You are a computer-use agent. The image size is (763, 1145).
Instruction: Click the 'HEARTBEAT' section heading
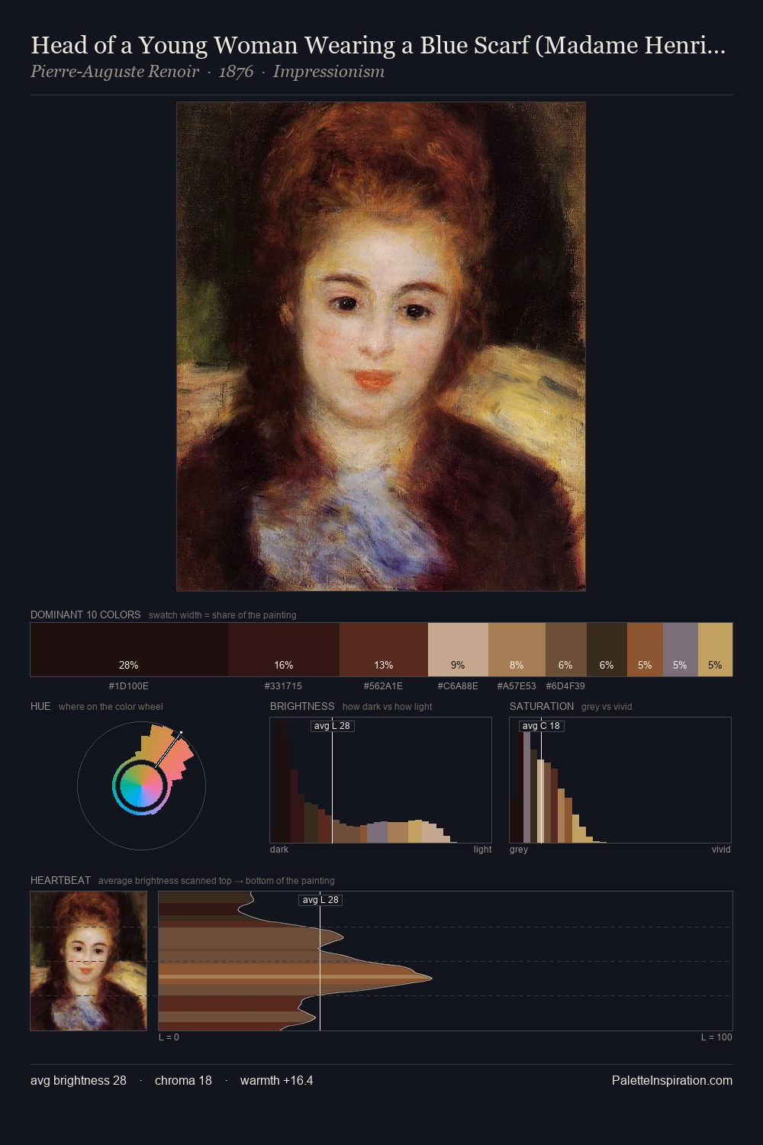(60, 880)
